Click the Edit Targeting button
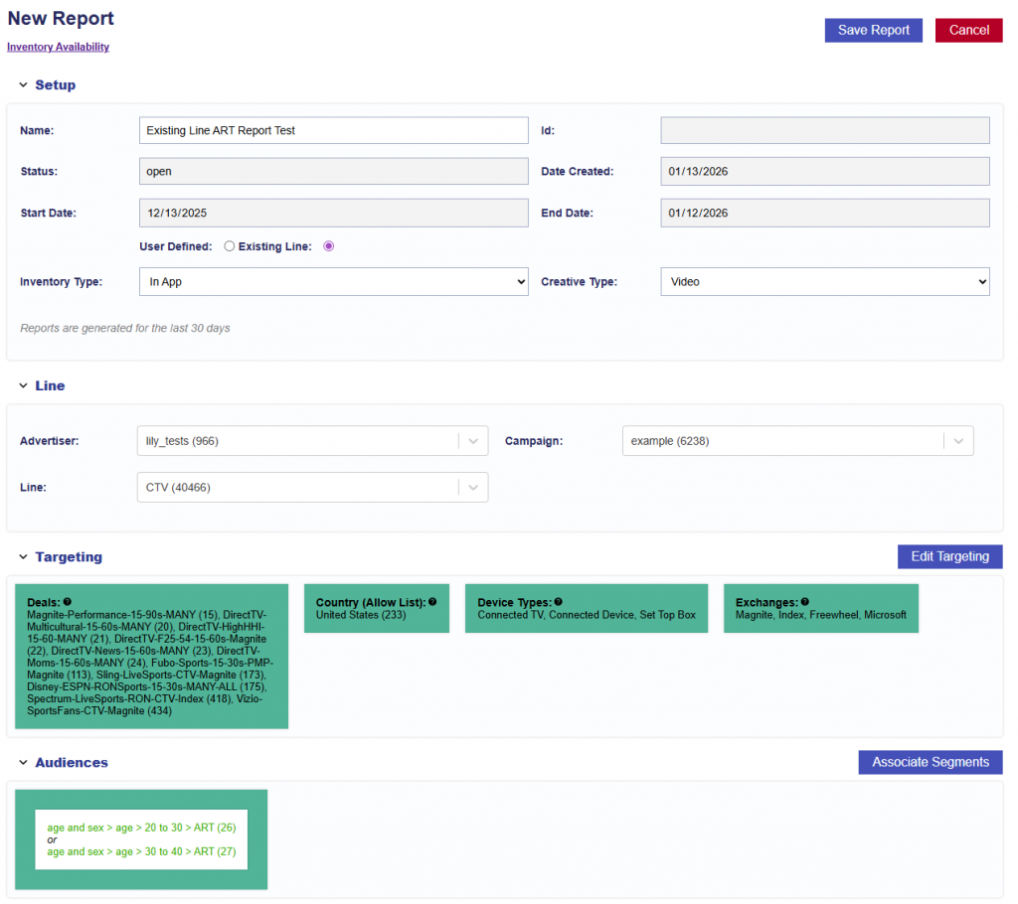Screen dimensions: 1018x904 coord(949,556)
